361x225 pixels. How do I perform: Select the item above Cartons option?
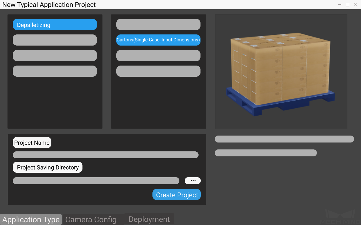click(158, 24)
